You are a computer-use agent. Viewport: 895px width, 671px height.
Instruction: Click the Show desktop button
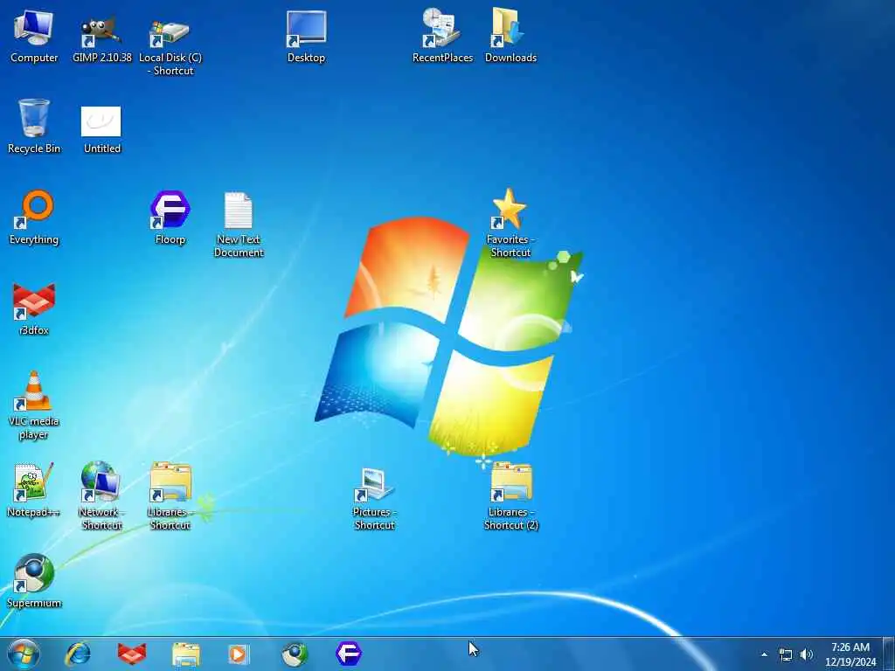(x=889, y=654)
